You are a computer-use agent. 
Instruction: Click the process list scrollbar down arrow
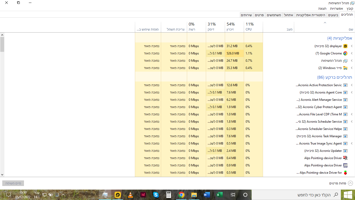tap(2, 175)
